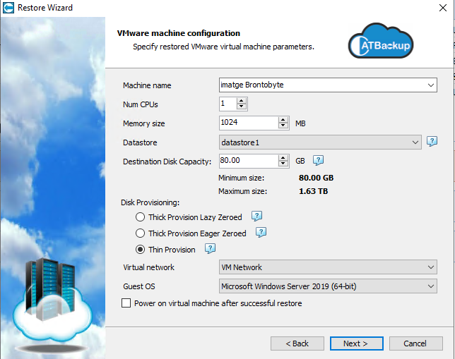Image resolution: width=455 pixels, height=359 pixels.
Task: Click the Num CPUs value field
Action: (x=228, y=104)
